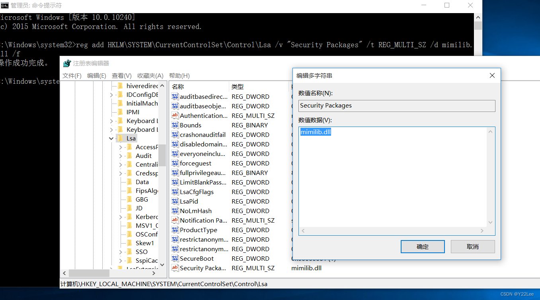Open the 查看(V) menu
The image size is (540, 300).
click(122, 75)
